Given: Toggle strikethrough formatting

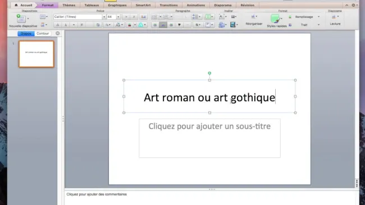Looking at the screenshot, I should coord(82,25).
